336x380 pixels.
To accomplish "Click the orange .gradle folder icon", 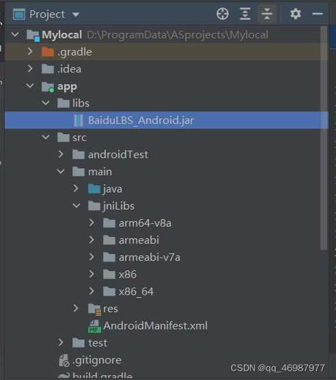I will pos(48,51).
